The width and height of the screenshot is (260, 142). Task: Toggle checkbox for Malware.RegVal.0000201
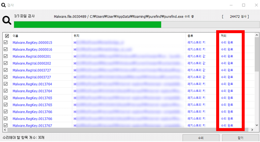[x=5, y=56]
